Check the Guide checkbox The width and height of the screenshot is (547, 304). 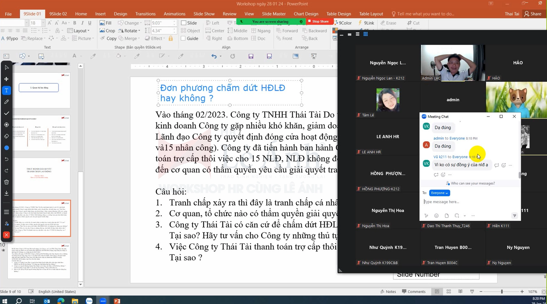click(184, 38)
